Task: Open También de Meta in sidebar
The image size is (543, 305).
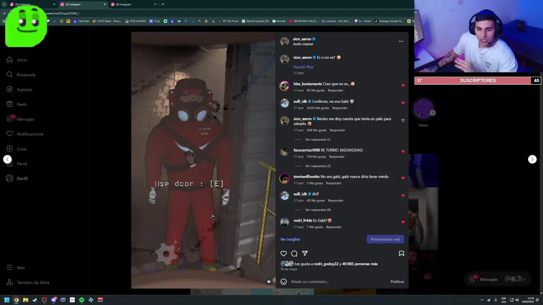Action: tap(28, 283)
